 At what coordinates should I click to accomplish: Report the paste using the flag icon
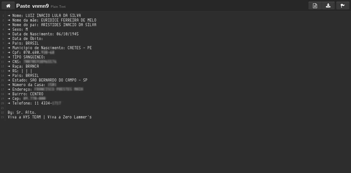point(343,6)
